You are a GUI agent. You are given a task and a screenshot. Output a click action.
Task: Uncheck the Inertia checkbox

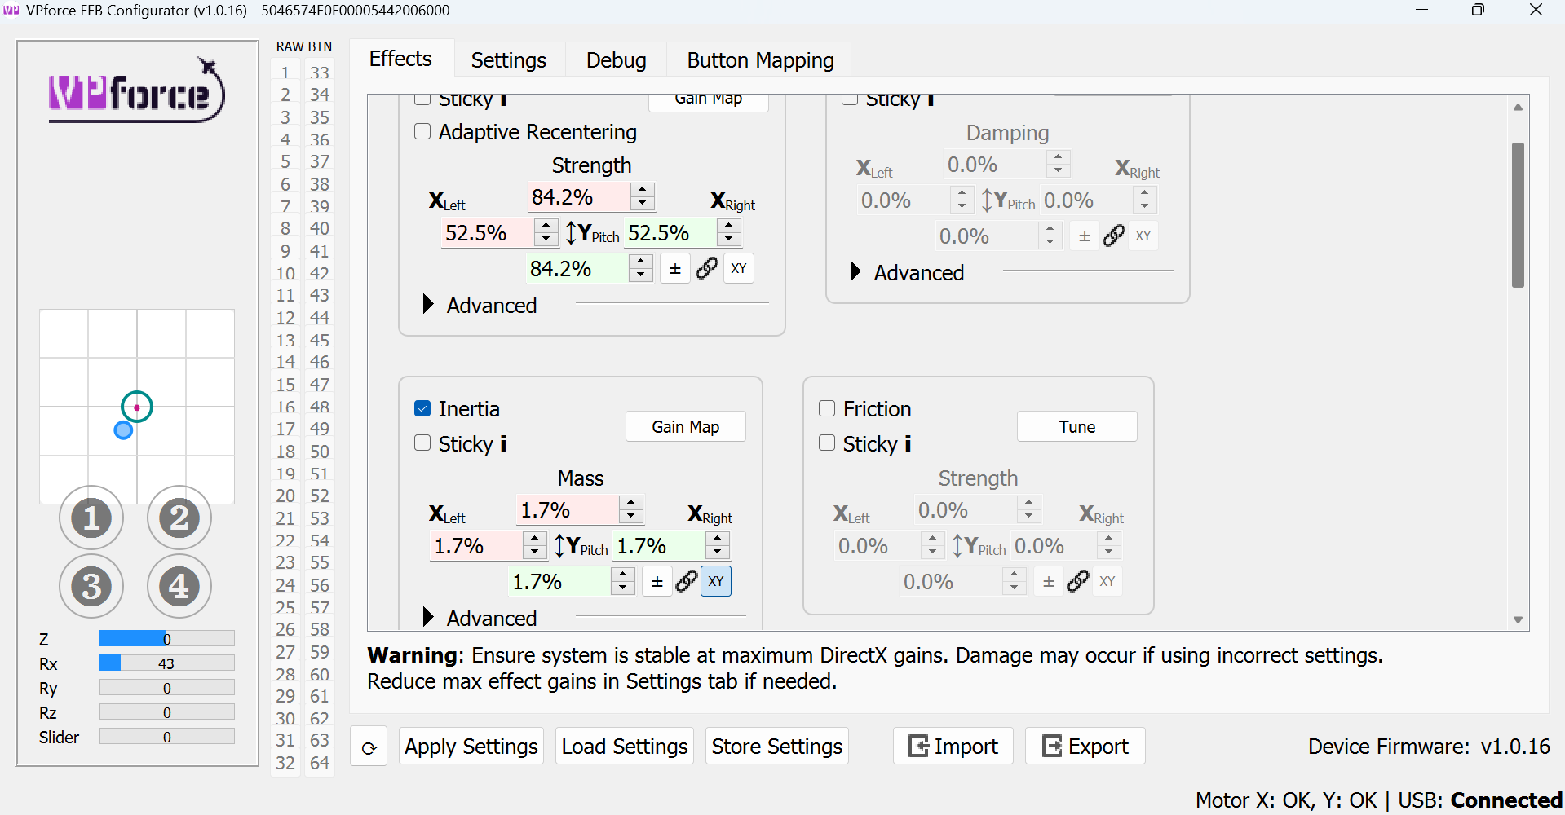click(422, 408)
